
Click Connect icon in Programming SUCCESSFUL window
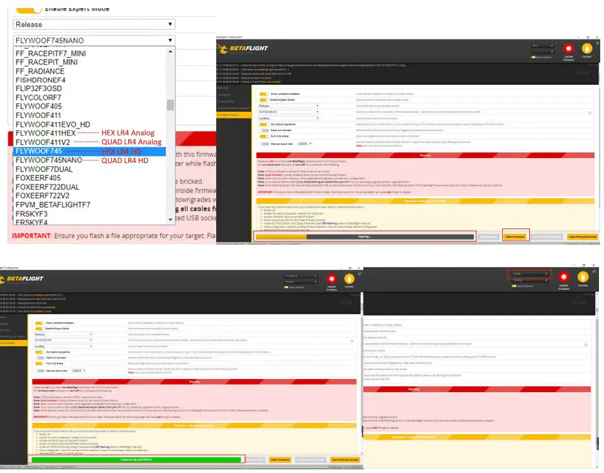click(349, 279)
